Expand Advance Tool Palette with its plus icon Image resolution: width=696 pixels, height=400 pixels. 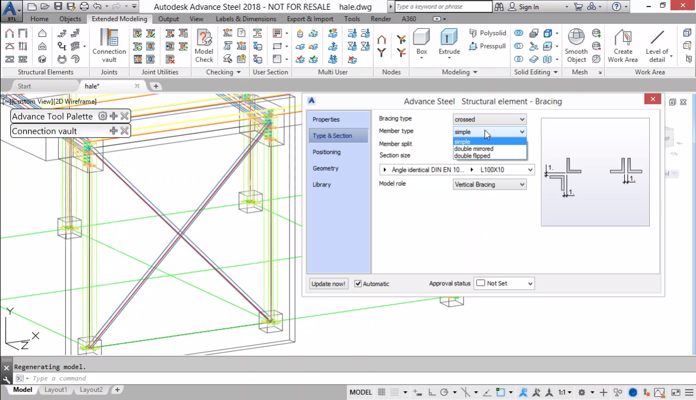(113, 116)
